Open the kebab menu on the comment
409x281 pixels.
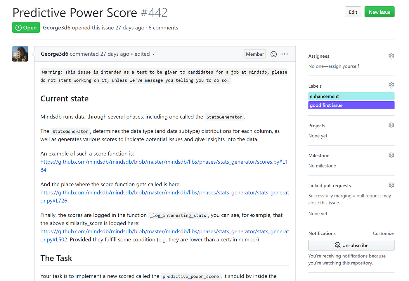pyautogui.click(x=285, y=54)
